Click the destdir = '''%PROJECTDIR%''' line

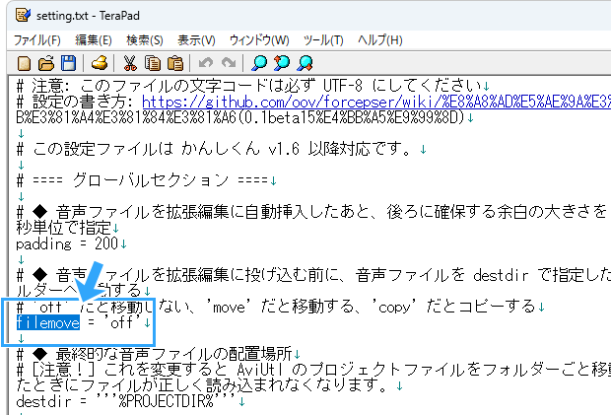point(126,401)
